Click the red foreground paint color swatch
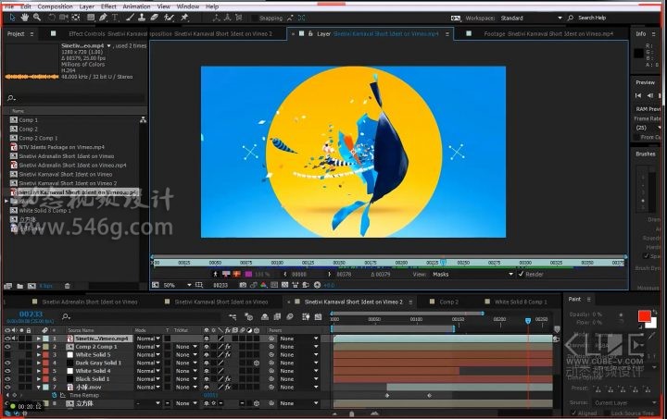Image resolution: width=667 pixels, height=419 pixels. [x=644, y=316]
